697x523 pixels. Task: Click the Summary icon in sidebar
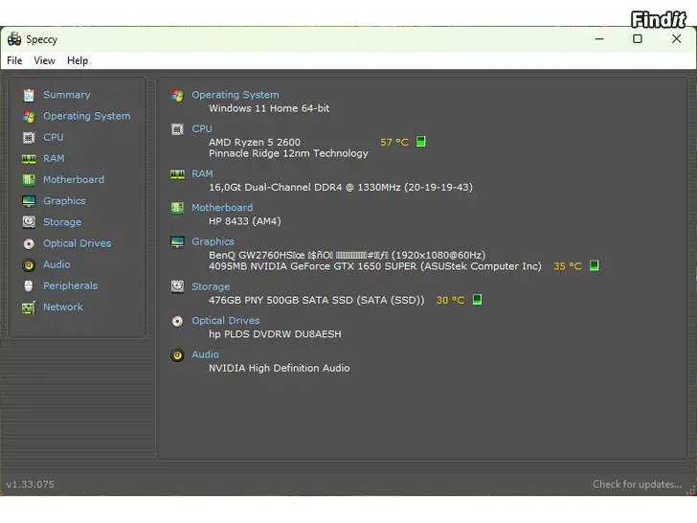(x=29, y=95)
